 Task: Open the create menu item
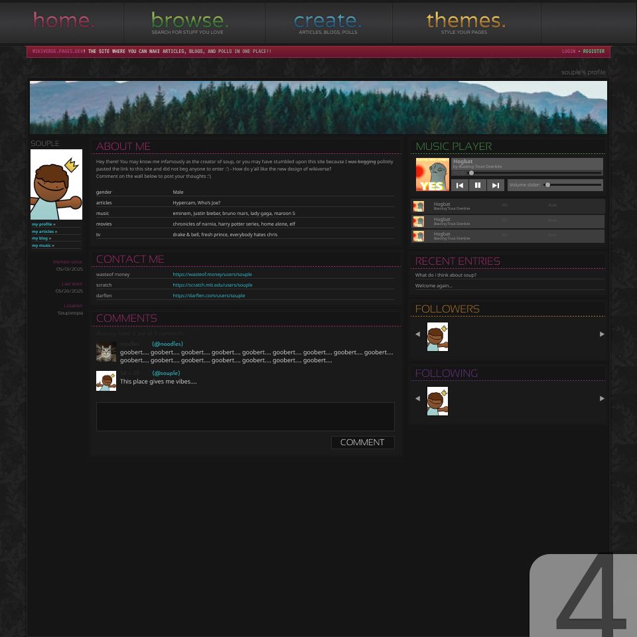[x=328, y=23]
